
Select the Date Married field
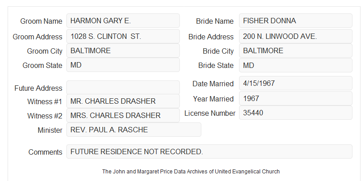pyautogui.click(x=296, y=83)
